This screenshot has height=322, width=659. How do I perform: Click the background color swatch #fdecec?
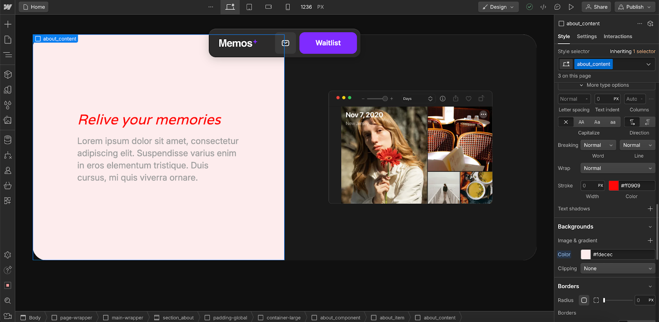tap(585, 254)
